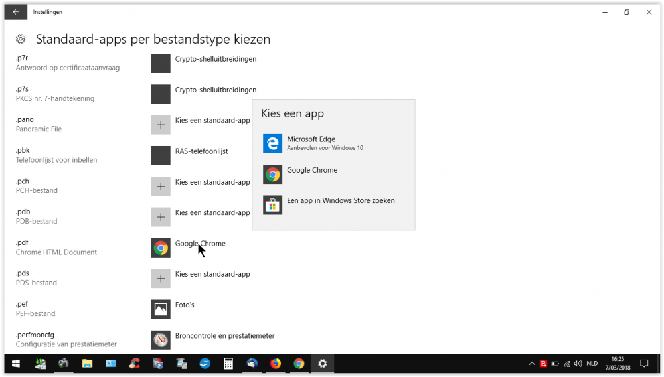This screenshot has height=377, width=664.
Task: Click the plus icon next to .pano
Action: (161, 125)
